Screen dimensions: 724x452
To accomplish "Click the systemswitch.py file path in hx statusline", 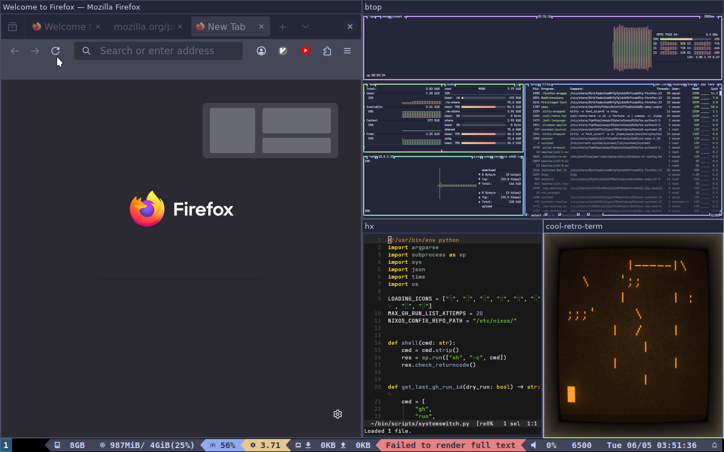I will (420, 424).
